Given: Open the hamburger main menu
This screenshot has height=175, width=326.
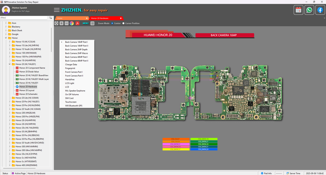Looking at the screenshot, I should [x=57, y=10].
